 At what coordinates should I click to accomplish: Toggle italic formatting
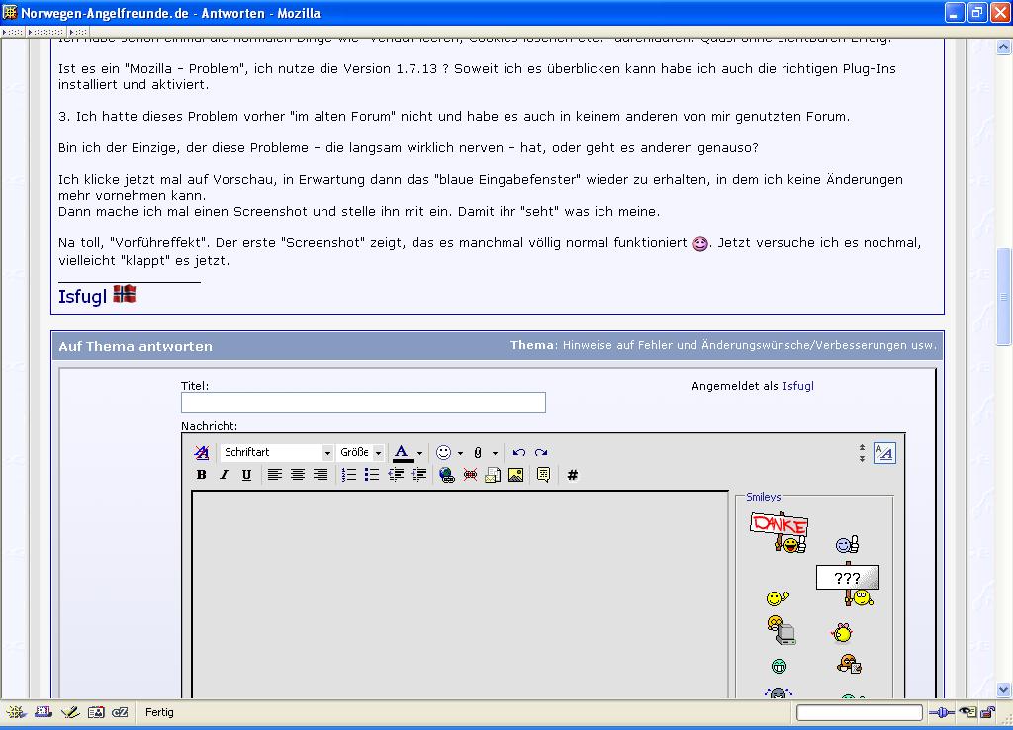(225, 475)
